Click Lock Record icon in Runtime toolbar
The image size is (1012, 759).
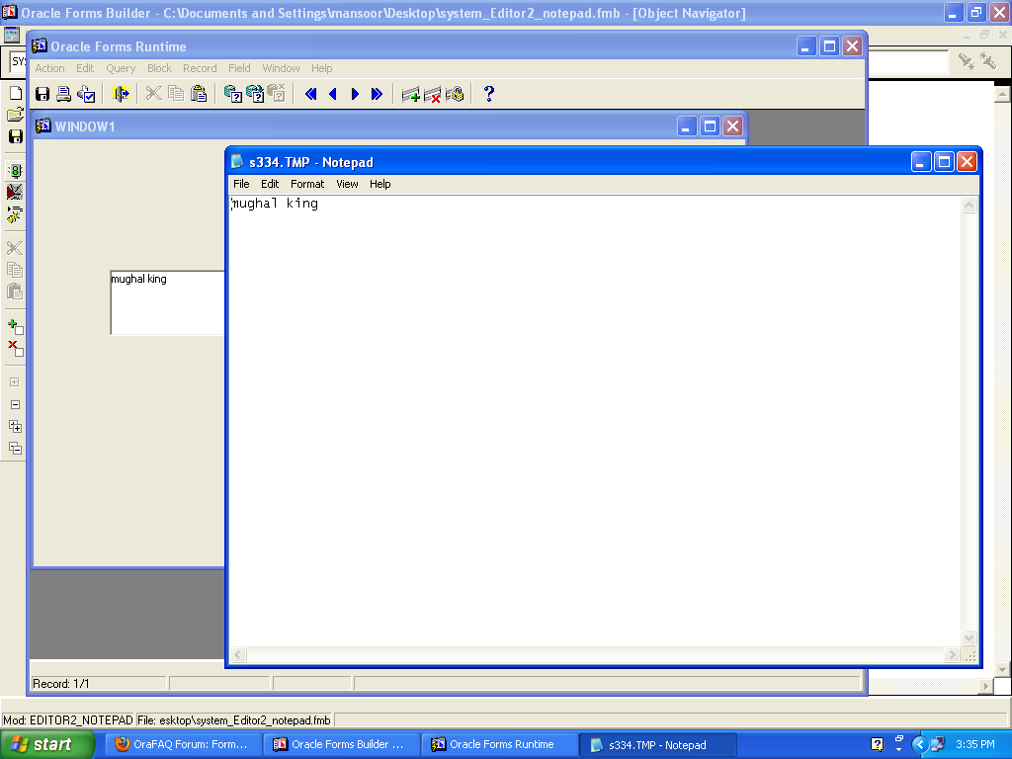tap(455, 95)
